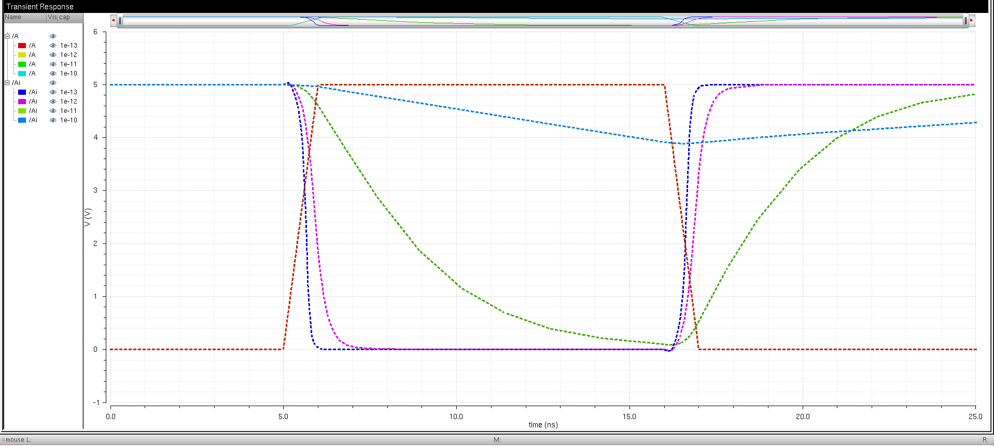
Task: Click the Vis column header
Action: [x=52, y=17]
